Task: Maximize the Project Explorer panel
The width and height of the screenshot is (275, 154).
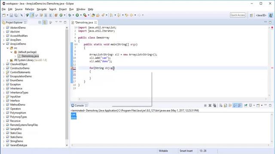Action: tap(65, 22)
